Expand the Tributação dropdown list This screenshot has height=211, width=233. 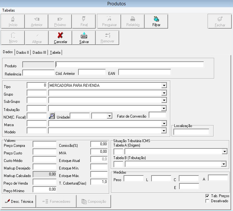click(164, 108)
